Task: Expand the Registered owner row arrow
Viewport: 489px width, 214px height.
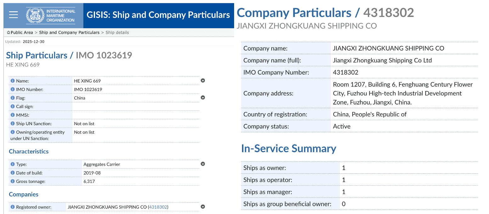Action: pyautogui.click(x=203, y=207)
